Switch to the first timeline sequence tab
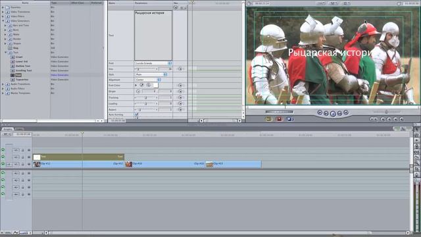The image size is (421, 237). click(8, 129)
